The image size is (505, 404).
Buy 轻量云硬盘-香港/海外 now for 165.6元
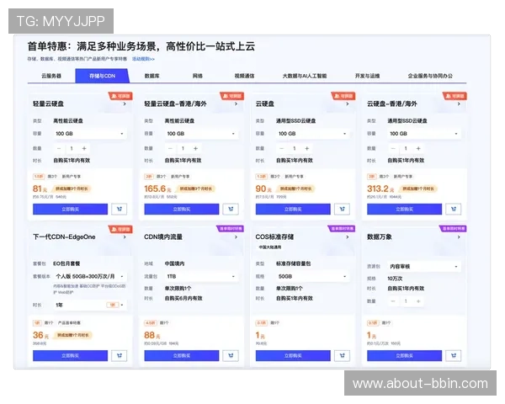[182, 209]
